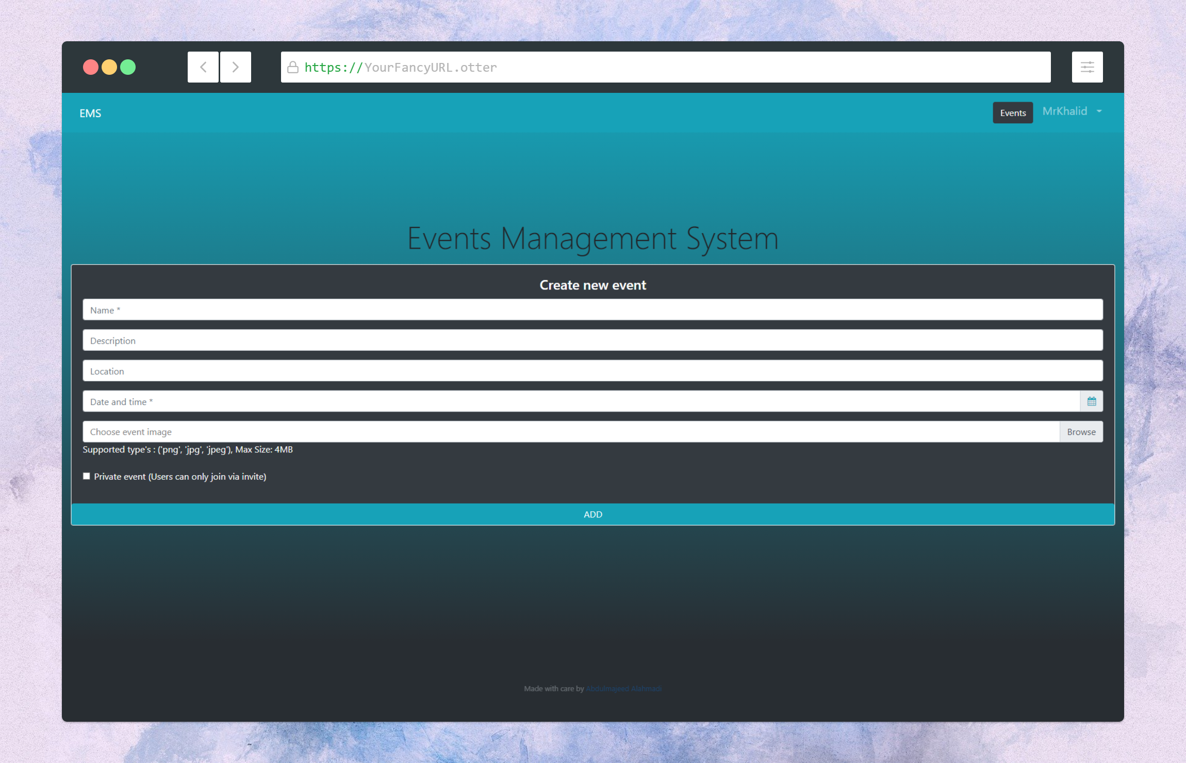Open the browser settings sliders icon

(1087, 67)
